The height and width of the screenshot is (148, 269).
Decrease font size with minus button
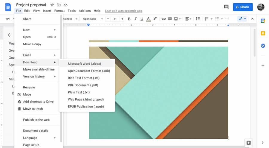108,19
